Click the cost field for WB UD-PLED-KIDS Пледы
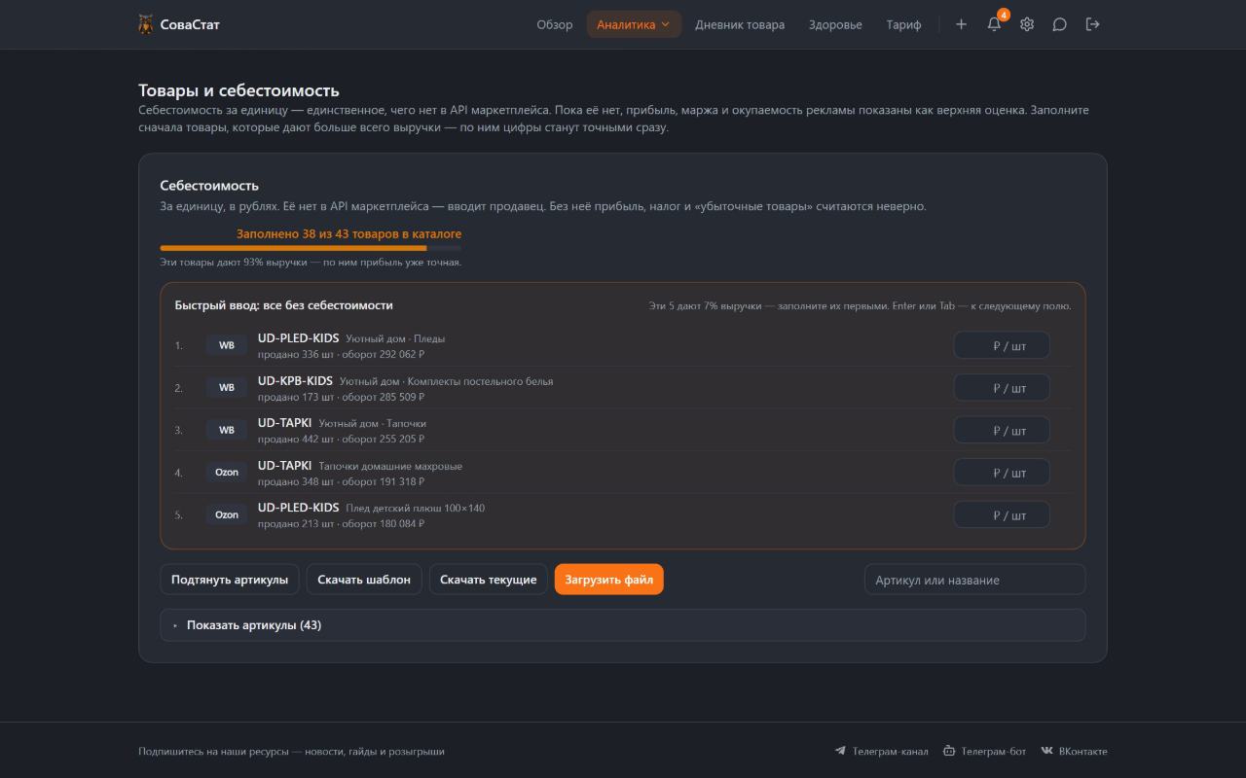1246x778 pixels. click(1002, 345)
